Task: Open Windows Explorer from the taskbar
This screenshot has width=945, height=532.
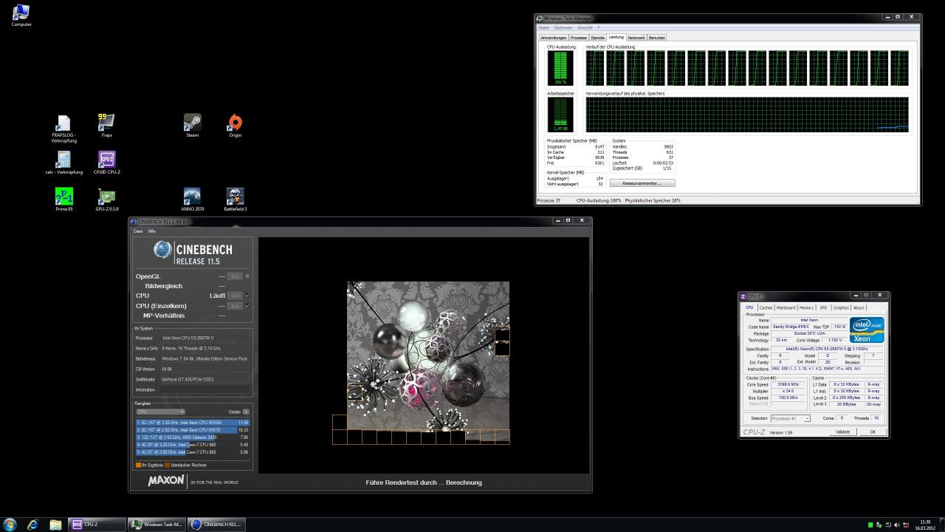Action: click(55, 525)
